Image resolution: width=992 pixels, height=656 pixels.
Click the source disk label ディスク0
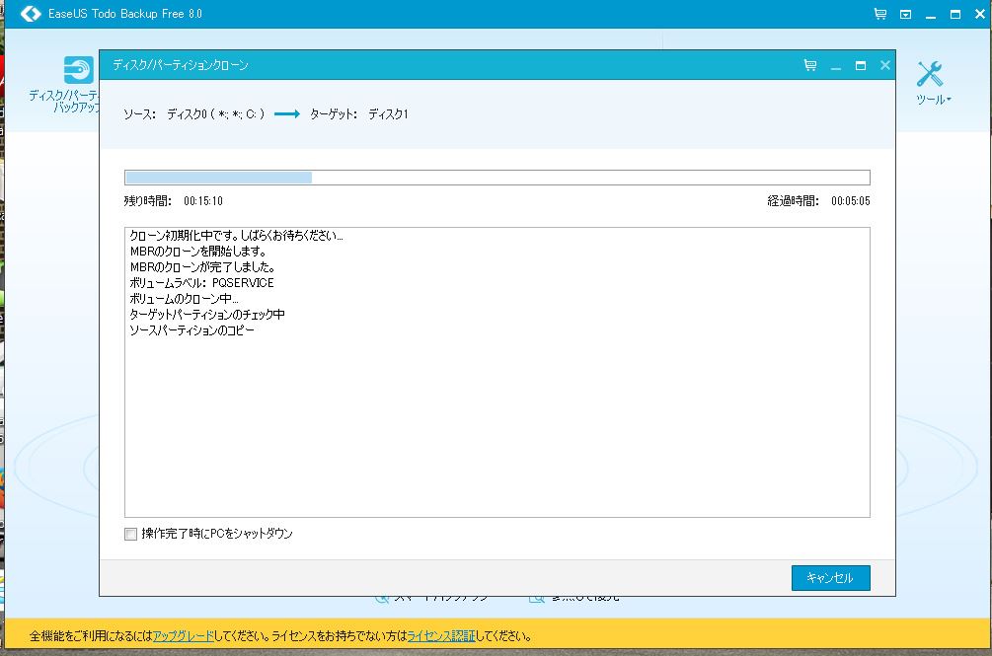[188, 114]
